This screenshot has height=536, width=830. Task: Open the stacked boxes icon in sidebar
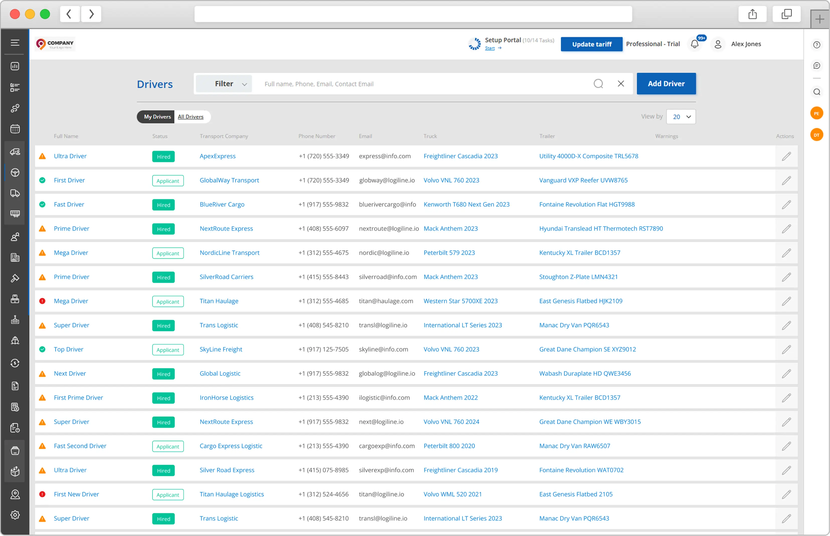(15, 299)
